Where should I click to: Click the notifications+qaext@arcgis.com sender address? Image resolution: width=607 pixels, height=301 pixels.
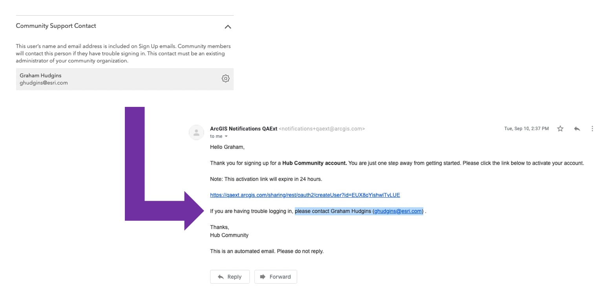pos(323,128)
